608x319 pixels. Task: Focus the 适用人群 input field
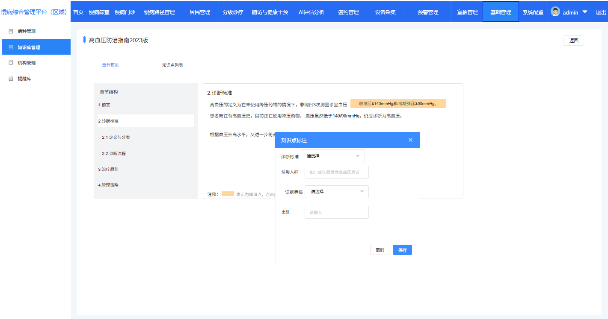(x=336, y=173)
